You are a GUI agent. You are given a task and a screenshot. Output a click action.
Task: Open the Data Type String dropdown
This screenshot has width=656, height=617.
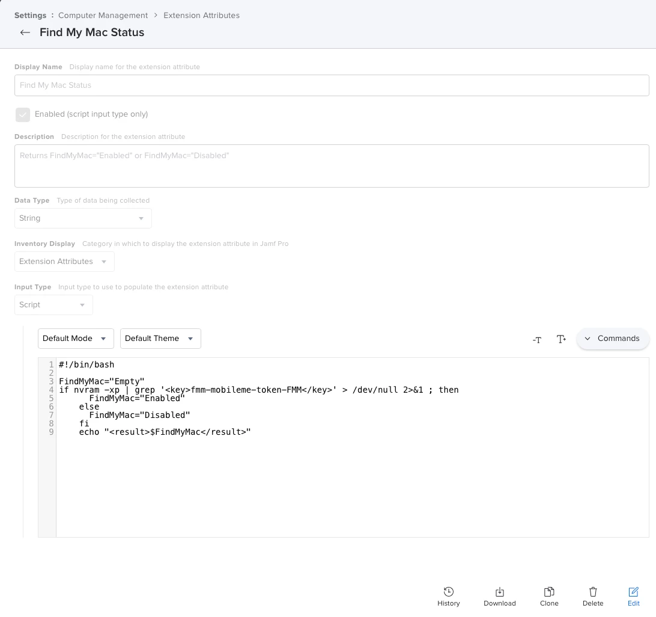[83, 218]
